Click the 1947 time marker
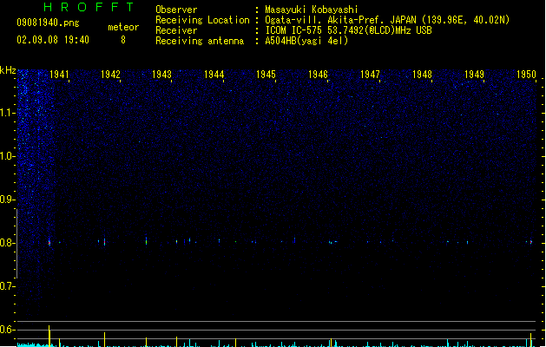The image size is (546, 347). point(370,75)
